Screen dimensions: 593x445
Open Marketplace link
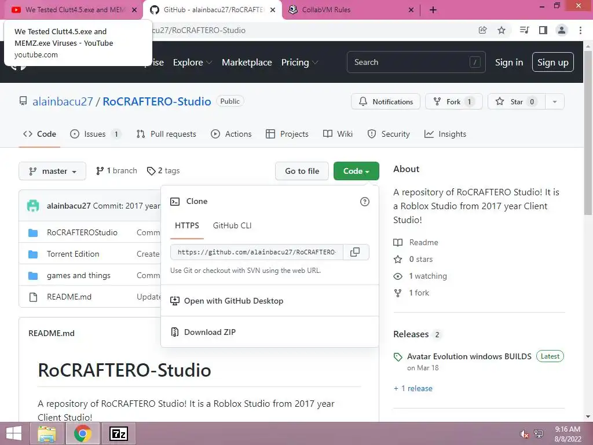coord(247,63)
